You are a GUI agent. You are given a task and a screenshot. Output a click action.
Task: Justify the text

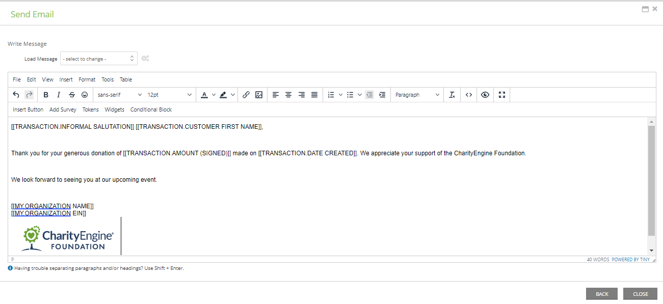click(x=314, y=95)
